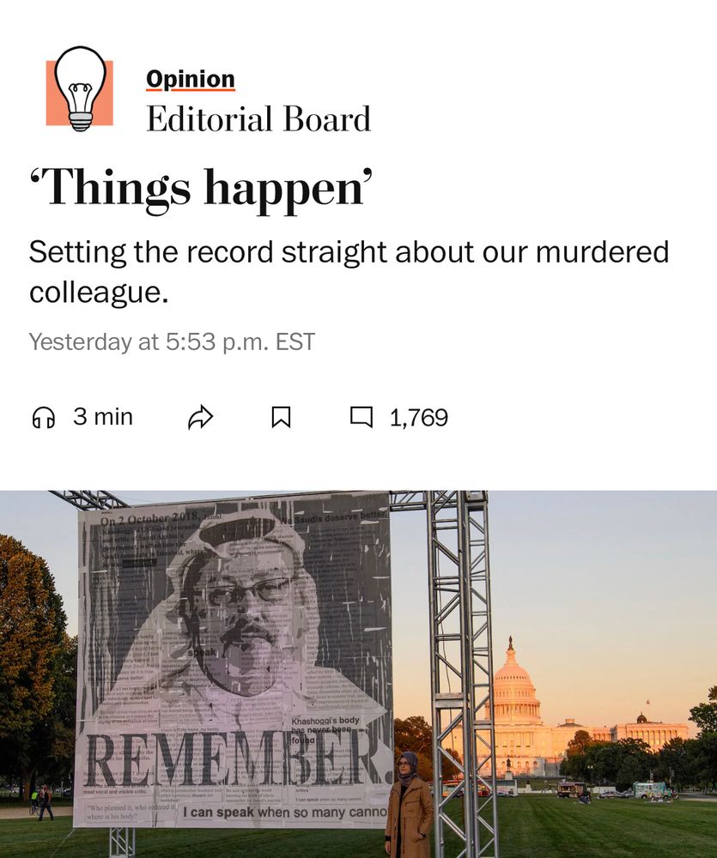Open the article photo of the memorial poster
The image size is (717, 858).
pos(358,674)
